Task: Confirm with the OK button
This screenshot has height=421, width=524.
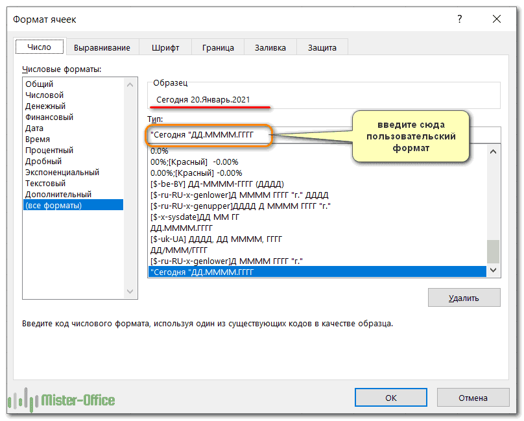Action: (391, 398)
